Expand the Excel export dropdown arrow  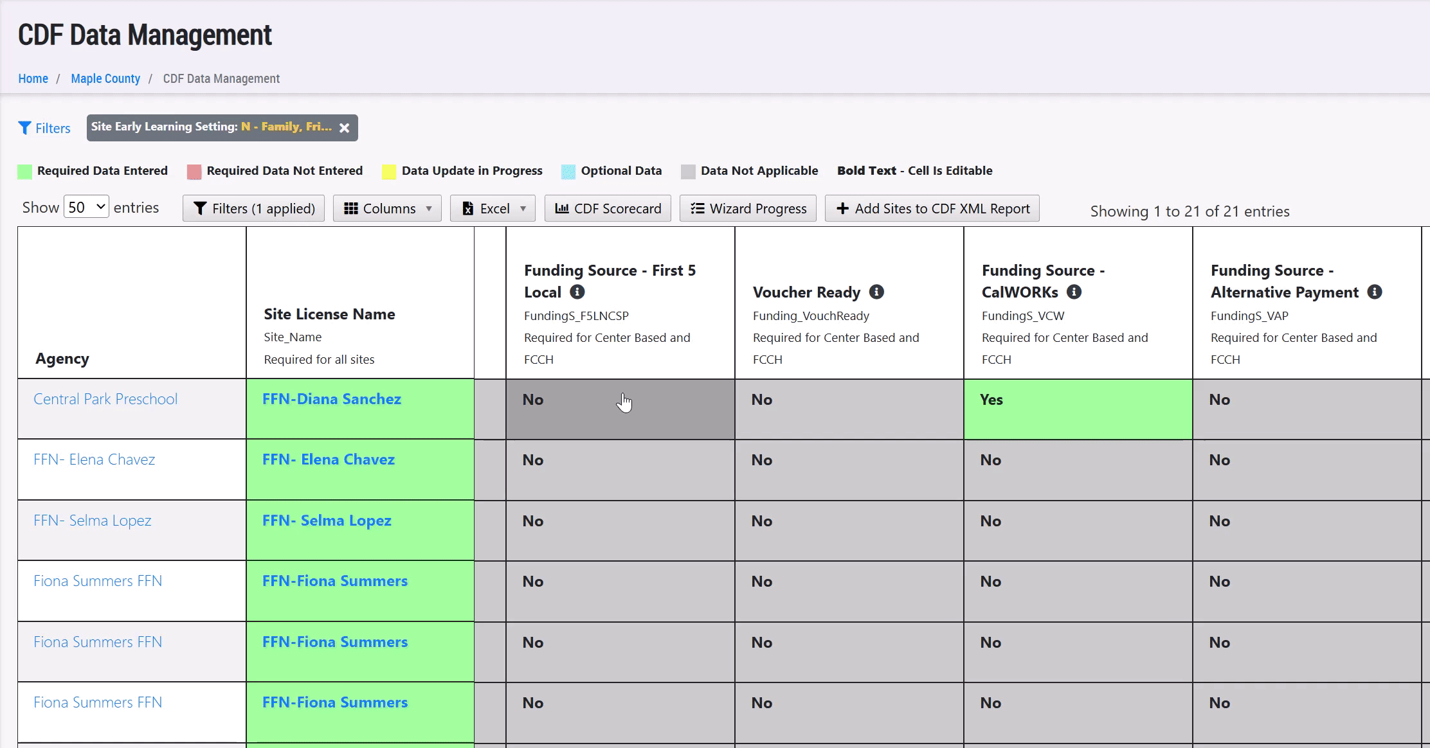523,209
